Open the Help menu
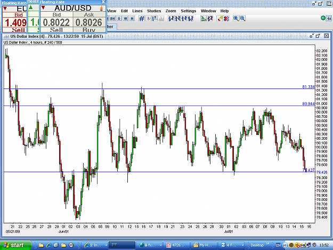The width and height of the screenshot is (333, 250). (224, 11)
